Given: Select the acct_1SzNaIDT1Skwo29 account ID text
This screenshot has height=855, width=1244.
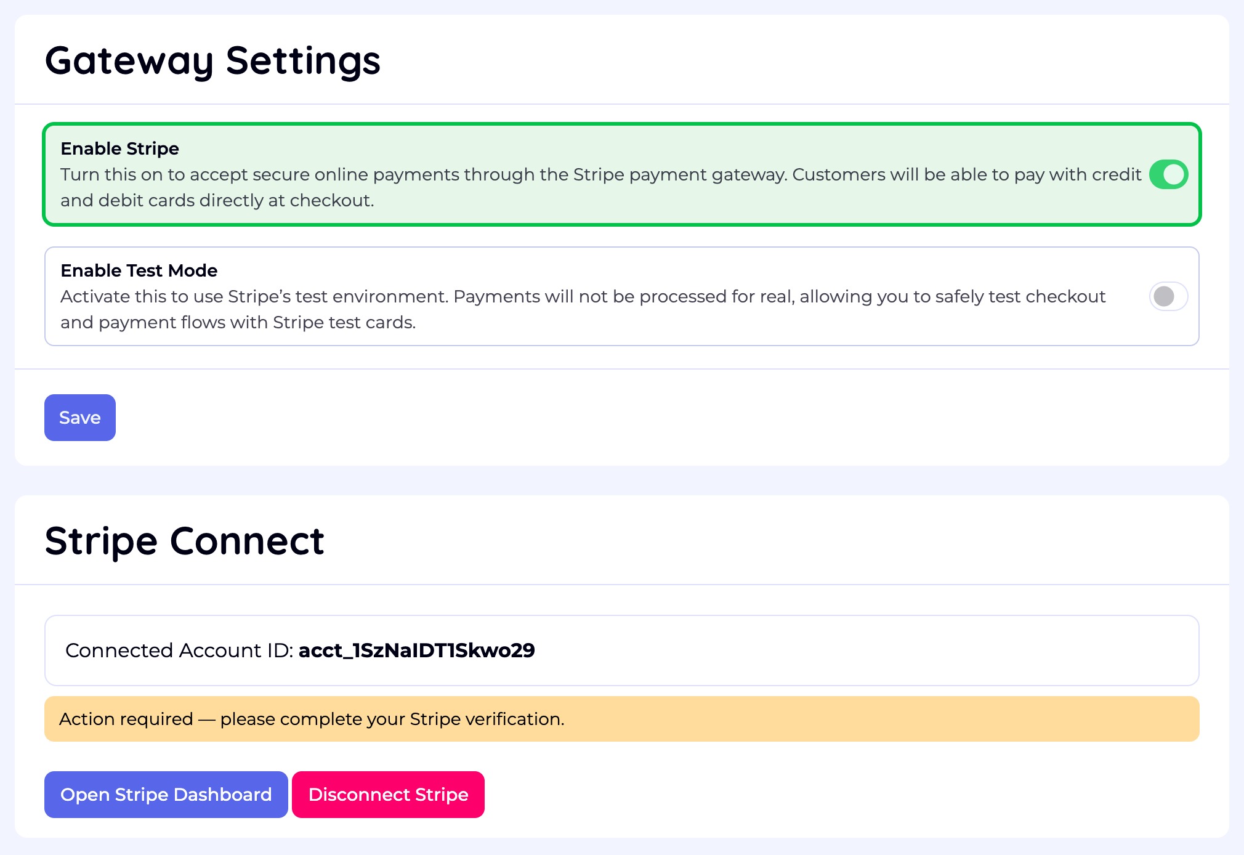Looking at the screenshot, I should (x=416, y=650).
